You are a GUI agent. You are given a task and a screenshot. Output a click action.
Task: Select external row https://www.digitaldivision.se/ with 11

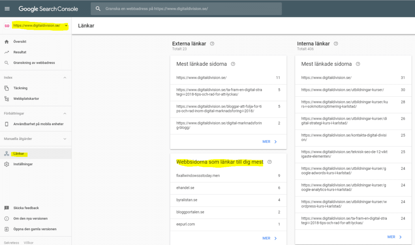pos(228,78)
